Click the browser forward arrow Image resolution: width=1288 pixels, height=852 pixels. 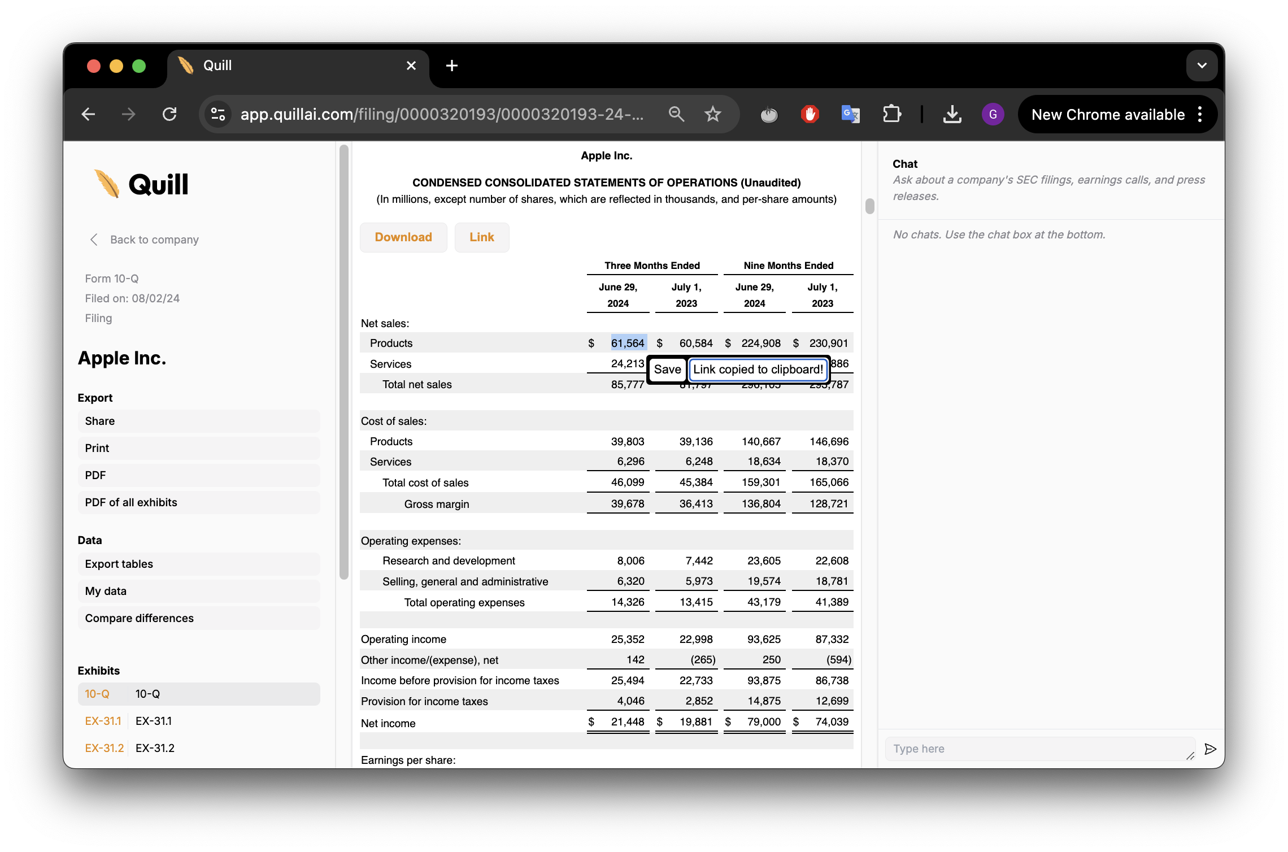(x=129, y=115)
